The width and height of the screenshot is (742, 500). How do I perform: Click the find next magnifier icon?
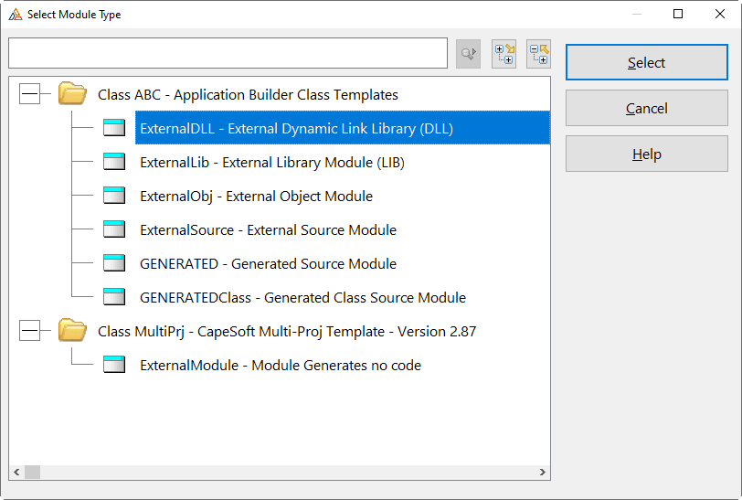coord(468,54)
